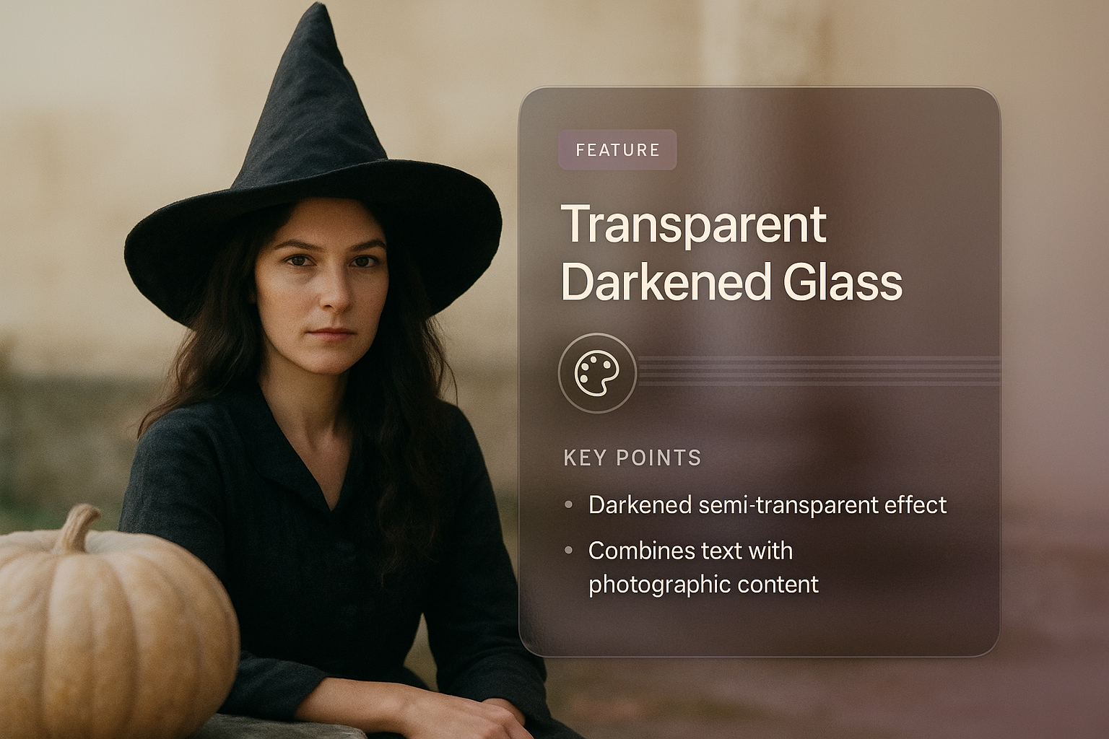Click the FEATURE badge
This screenshot has width=1109, height=739.
[x=617, y=149]
